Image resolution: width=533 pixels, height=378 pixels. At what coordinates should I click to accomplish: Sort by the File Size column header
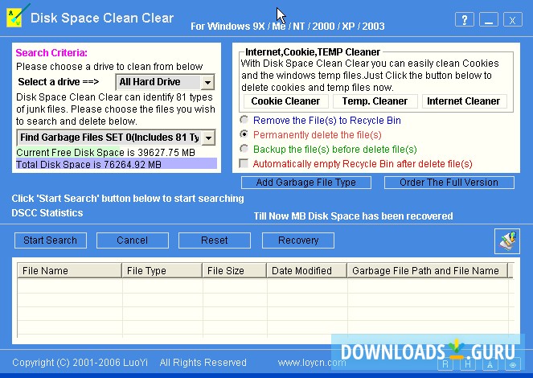click(234, 270)
